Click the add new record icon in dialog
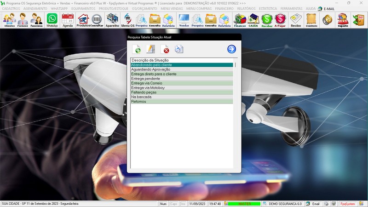Screen dimensions: 368x207 point(137,49)
